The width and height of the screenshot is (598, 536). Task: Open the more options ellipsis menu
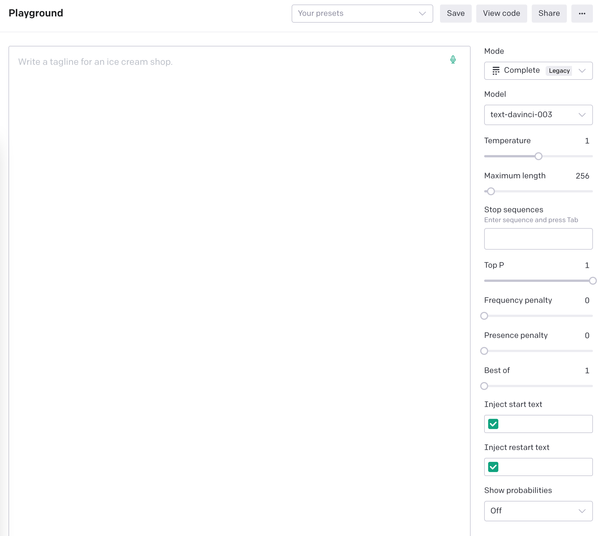(582, 13)
